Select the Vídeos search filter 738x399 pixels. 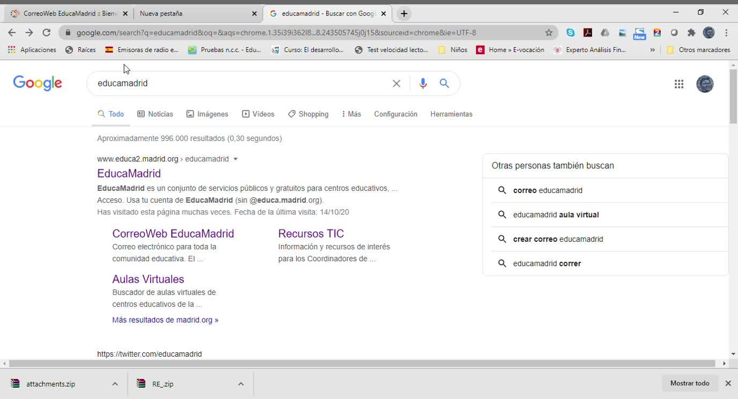(258, 114)
